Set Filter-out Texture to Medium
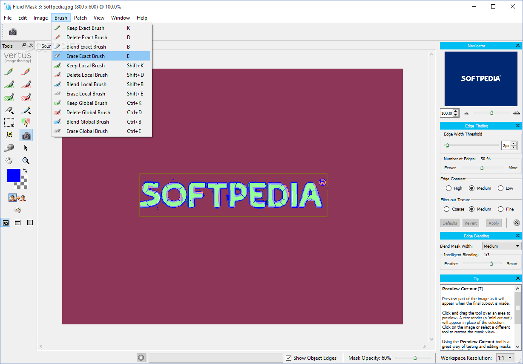This screenshot has height=364, width=523. pyautogui.click(x=471, y=209)
